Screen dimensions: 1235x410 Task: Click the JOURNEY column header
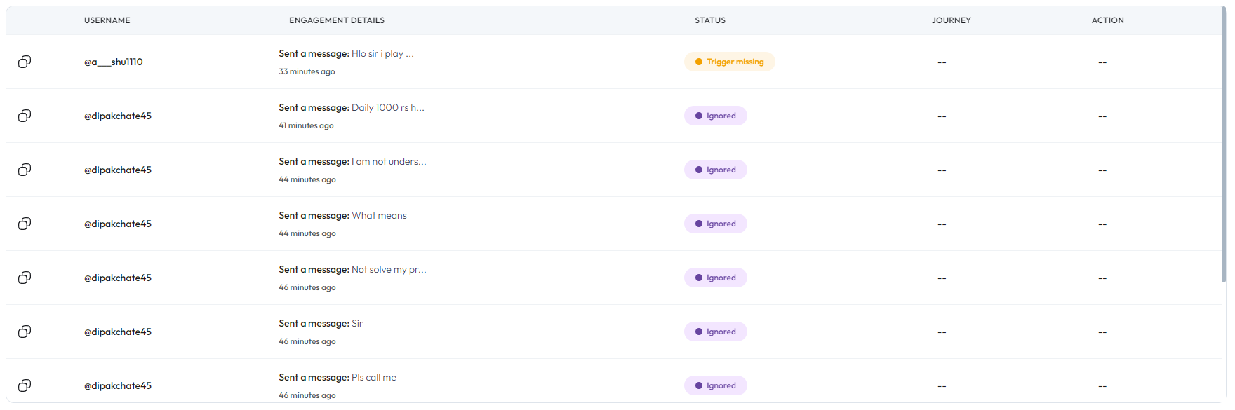click(x=951, y=20)
